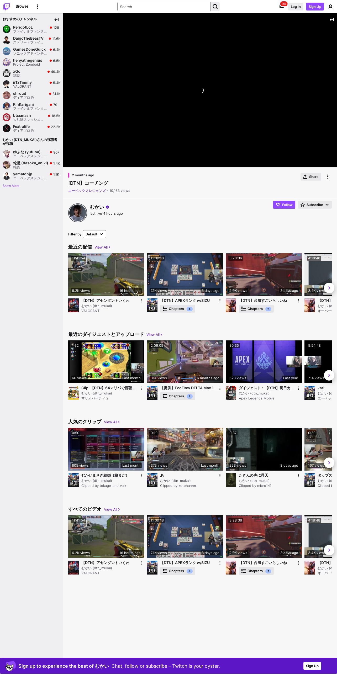Show next videos in すべてのビデオ row
Screen dimensions: 337x674
[329, 550]
